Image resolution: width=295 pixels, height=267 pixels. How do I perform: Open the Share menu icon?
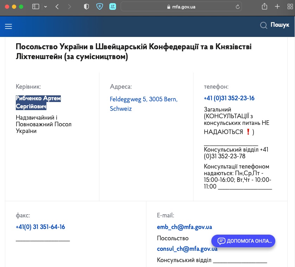tap(264, 6)
